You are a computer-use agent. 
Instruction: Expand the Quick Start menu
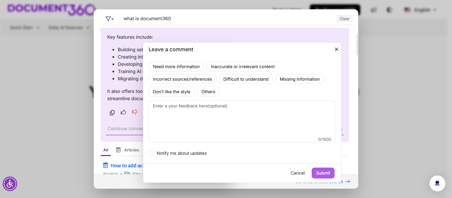[x=24, y=27]
